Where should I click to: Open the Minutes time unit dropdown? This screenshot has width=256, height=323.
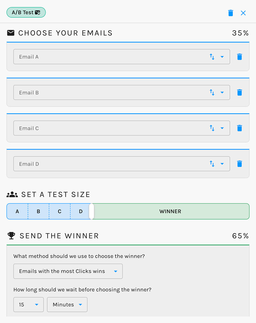pyautogui.click(x=67, y=304)
